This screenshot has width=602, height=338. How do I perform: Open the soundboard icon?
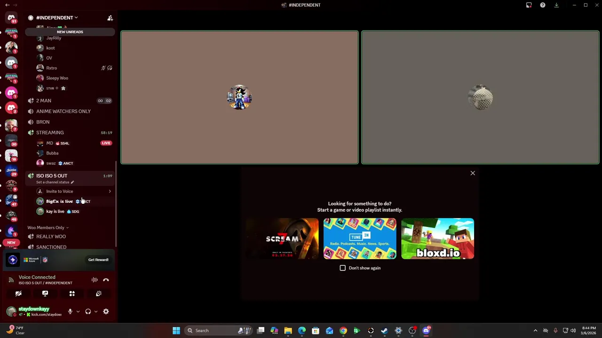[x=99, y=294]
